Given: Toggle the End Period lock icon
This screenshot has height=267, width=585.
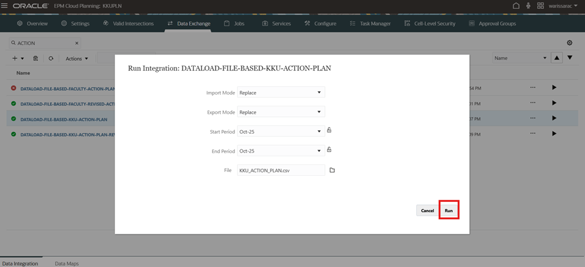Looking at the screenshot, I should tap(329, 150).
